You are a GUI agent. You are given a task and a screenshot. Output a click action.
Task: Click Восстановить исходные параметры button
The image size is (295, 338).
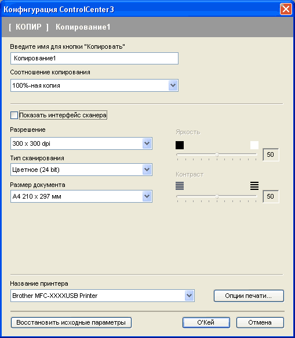point(71,322)
